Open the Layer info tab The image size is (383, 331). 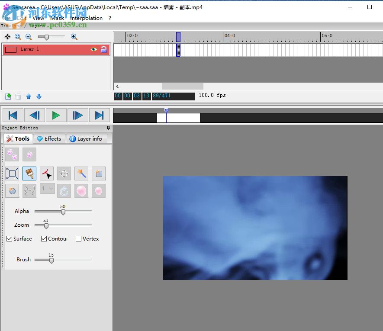point(86,139)
